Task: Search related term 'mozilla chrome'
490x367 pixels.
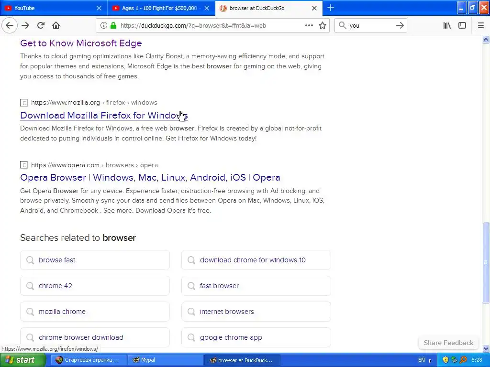Action: tap(95, 312)
